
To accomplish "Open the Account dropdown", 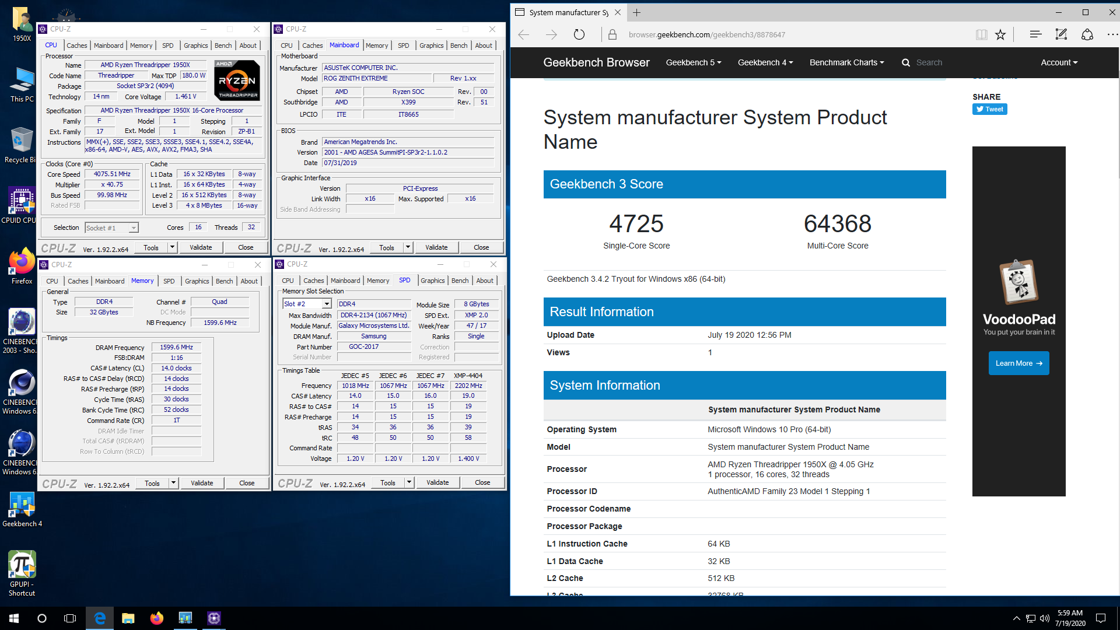I will pos(1059,62).
